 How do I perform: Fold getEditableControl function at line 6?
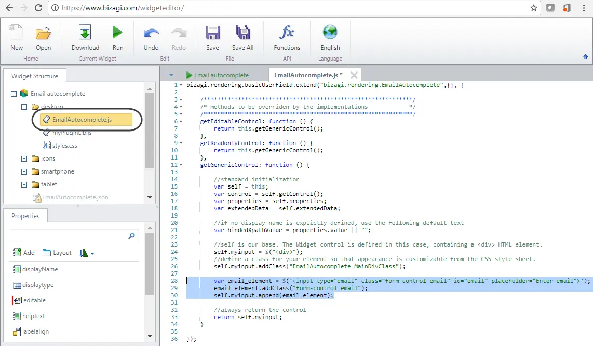click(x=181, y=122)
